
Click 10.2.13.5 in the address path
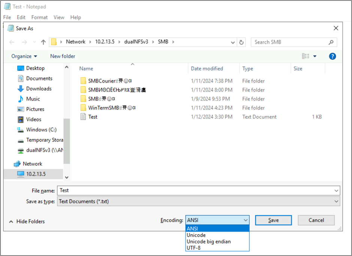[x=105, y=42]
